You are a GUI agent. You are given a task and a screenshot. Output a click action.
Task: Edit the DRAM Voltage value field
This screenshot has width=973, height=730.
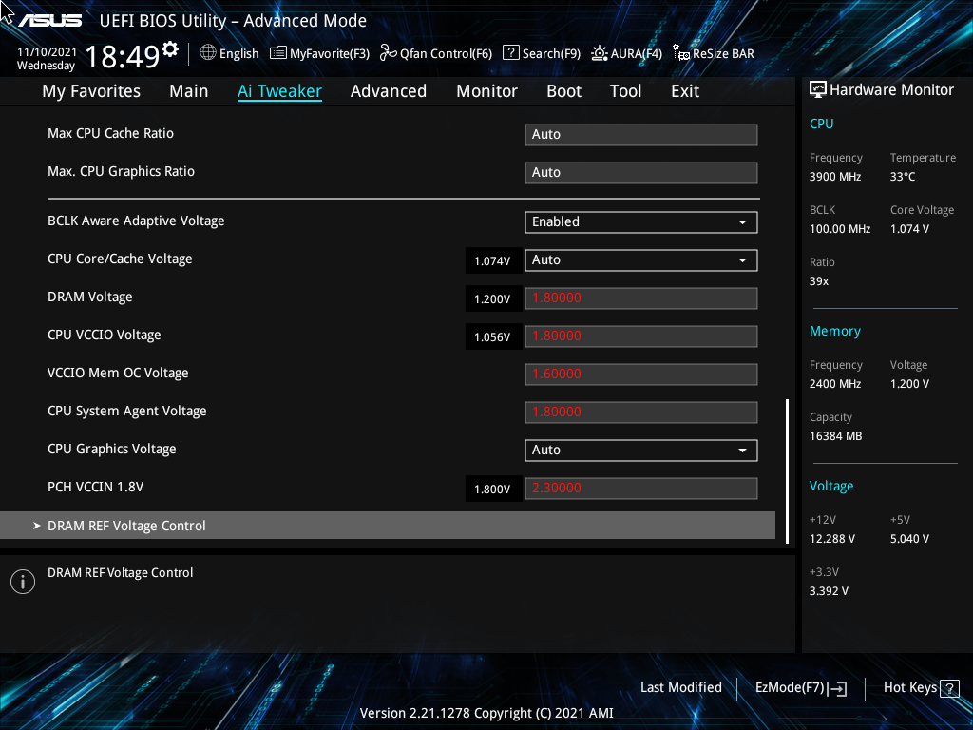pyautogui.click(x=641, y=298)
